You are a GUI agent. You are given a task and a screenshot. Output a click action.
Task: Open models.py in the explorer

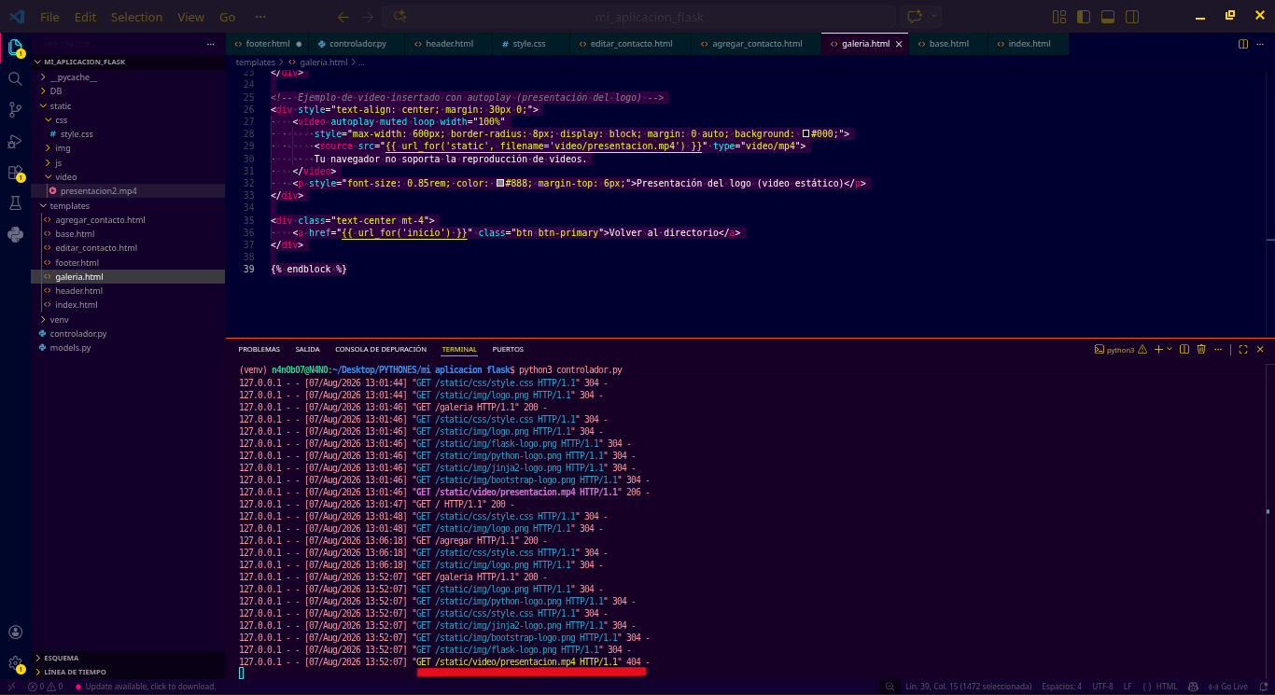coord(128,347)
